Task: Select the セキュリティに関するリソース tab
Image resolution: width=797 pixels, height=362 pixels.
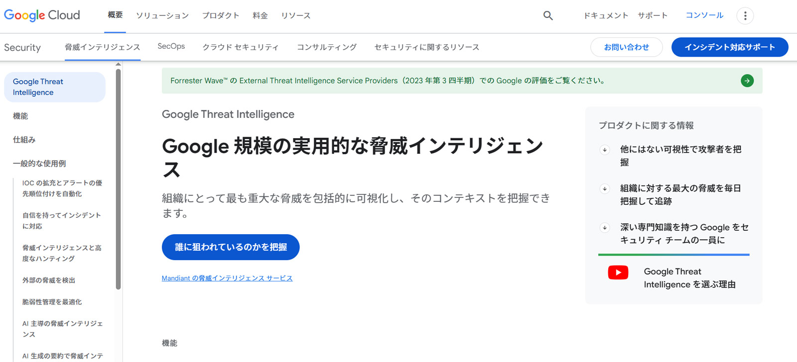Action: pos(427,47)
